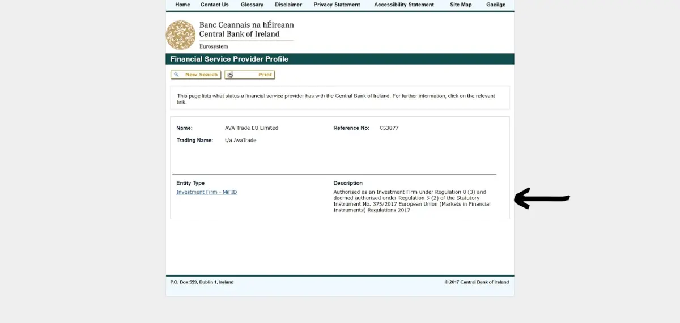Click the magnifier icon on New Search
The image size is (680, 323).
point(176,75)
